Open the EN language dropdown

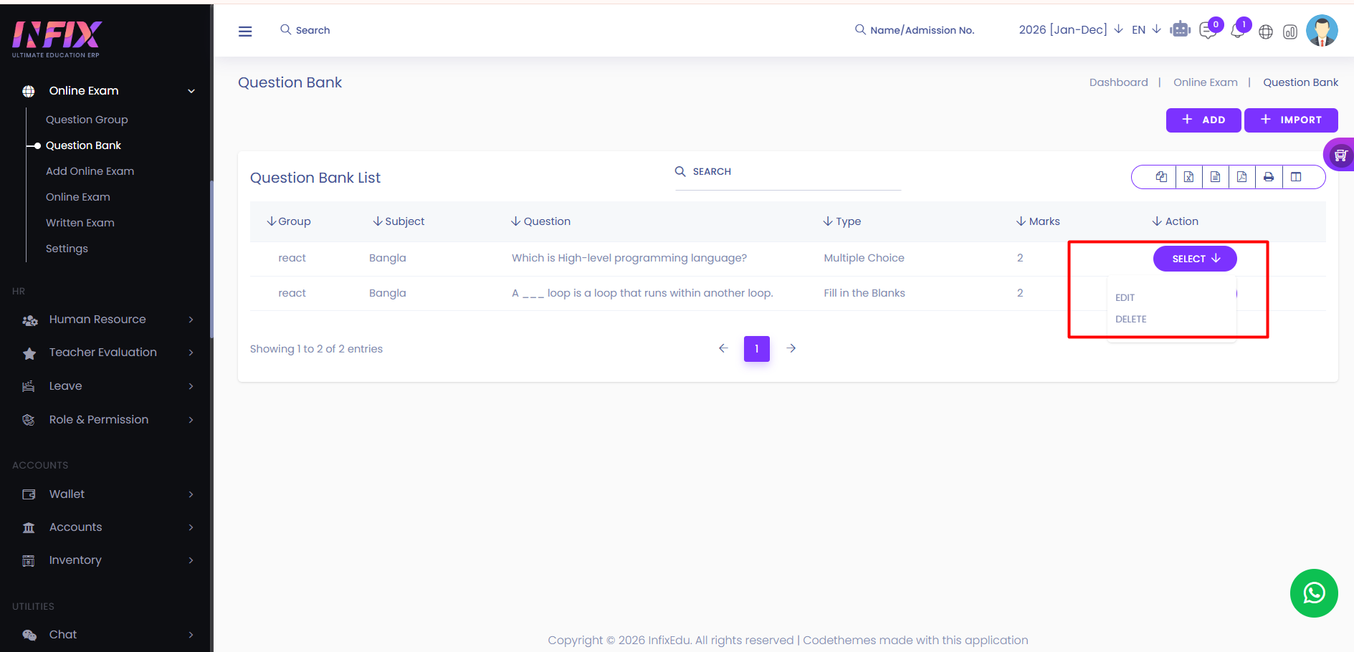(x=1146, y=29)
